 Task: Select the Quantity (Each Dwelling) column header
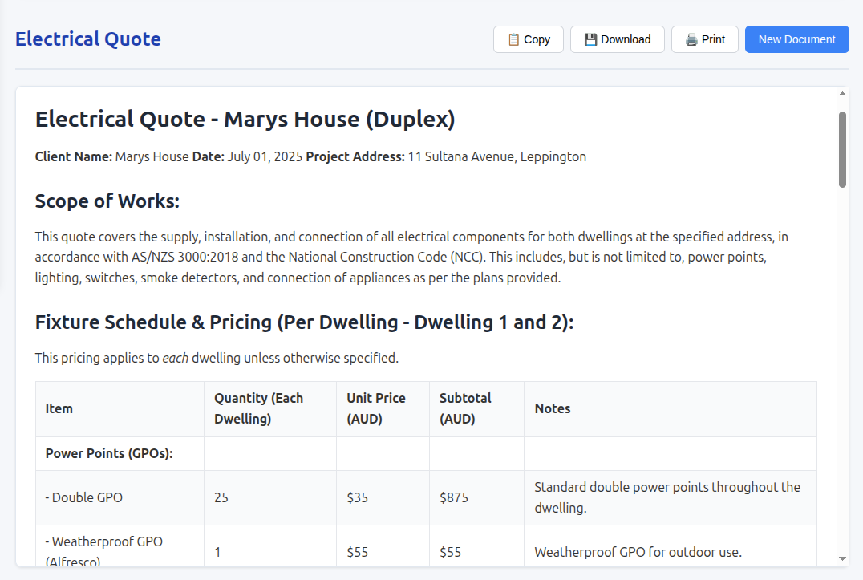click(258, 408)
